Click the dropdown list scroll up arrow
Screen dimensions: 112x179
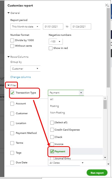[105, 98]
